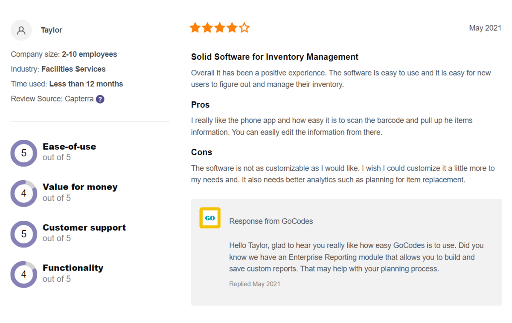Click the Capterra help question mark icon
Viewport: 512px width, 323px height.
point(100,99)
